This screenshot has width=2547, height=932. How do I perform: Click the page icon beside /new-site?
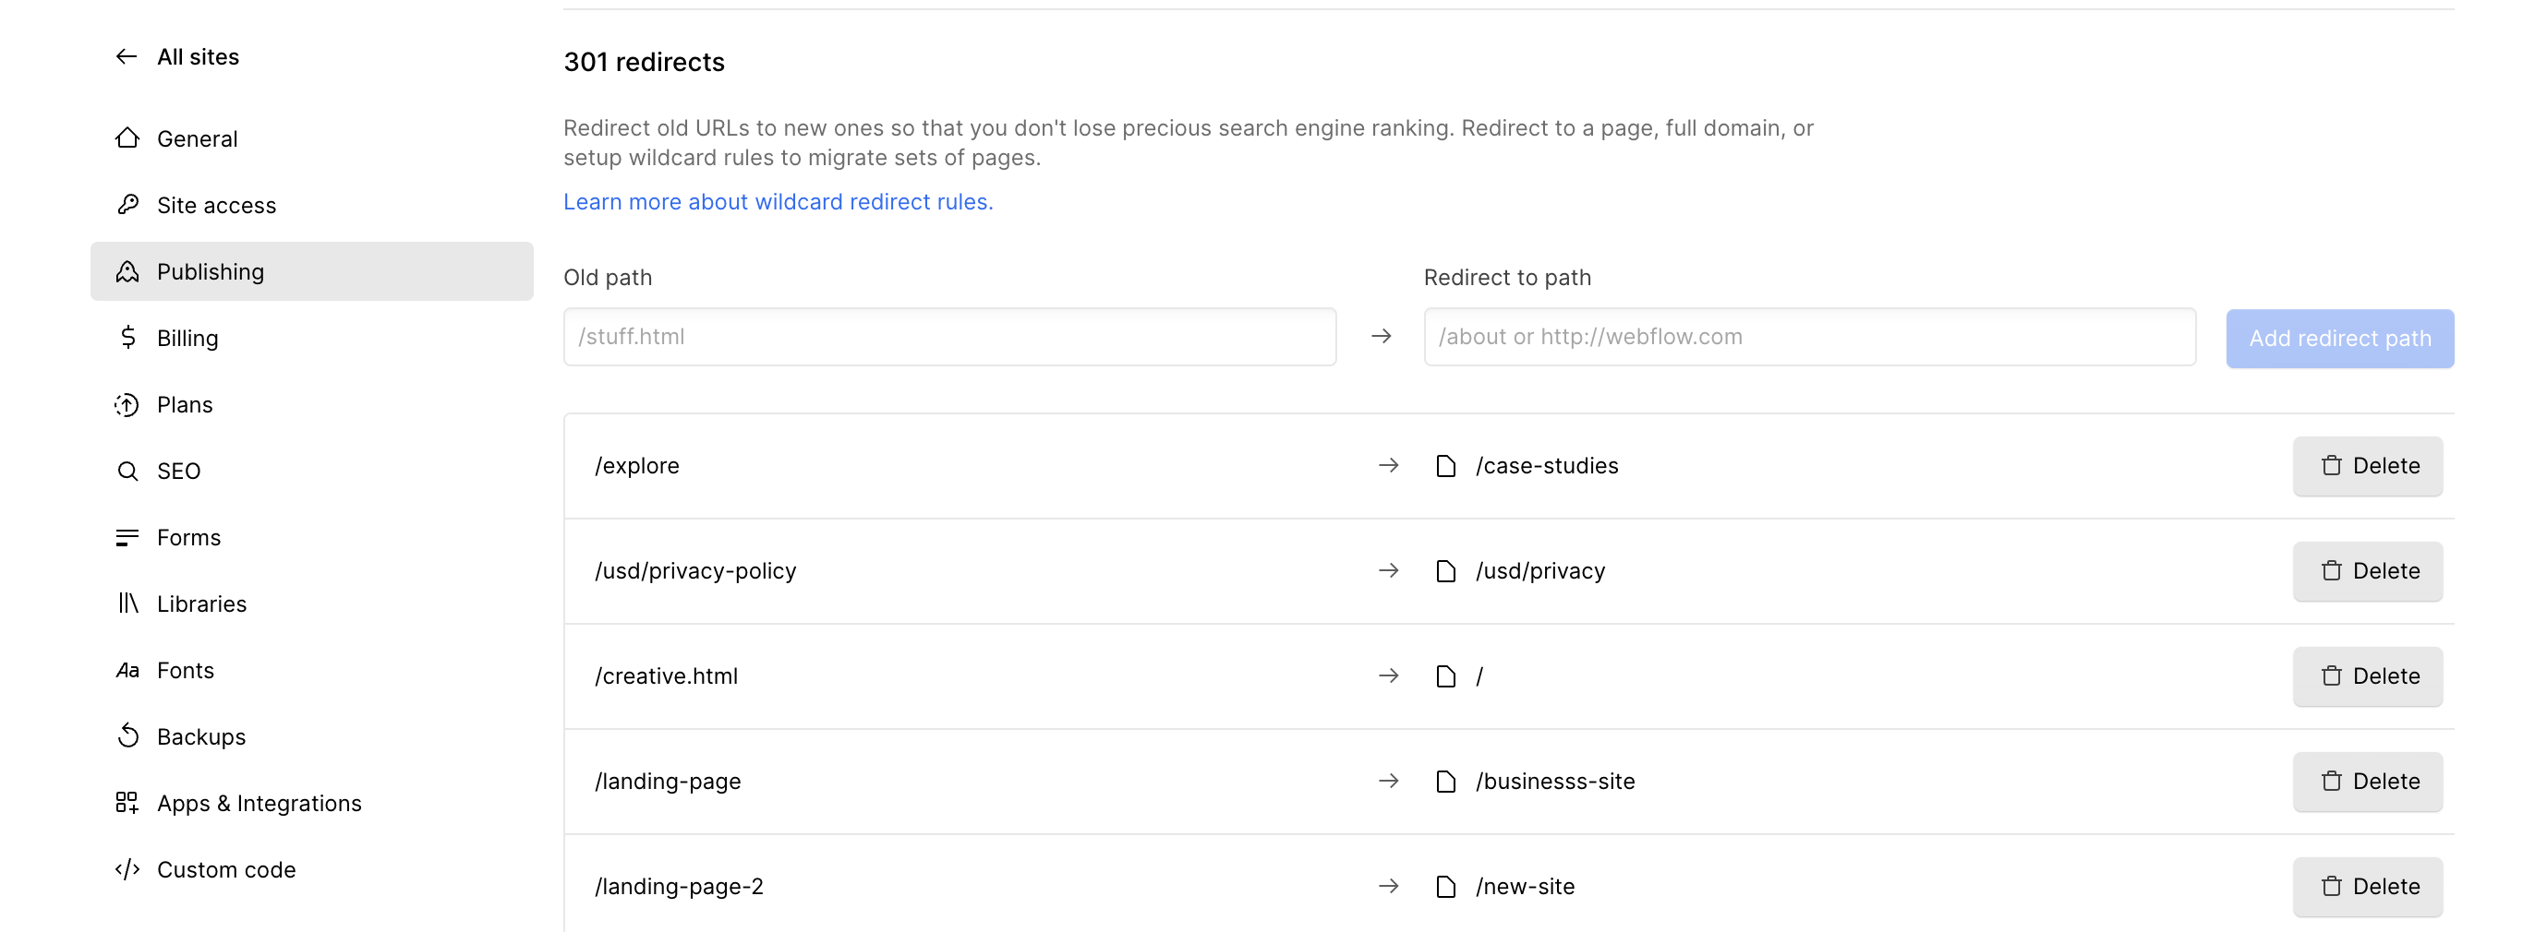[x=1445, y=886]
